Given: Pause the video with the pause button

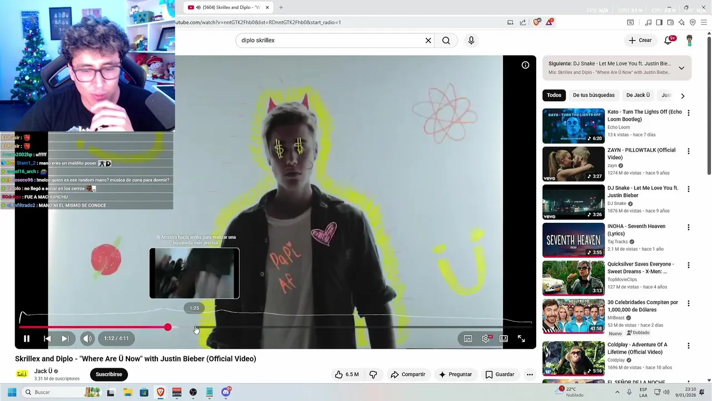Looking at the screenshot, I should pos(26,339).
